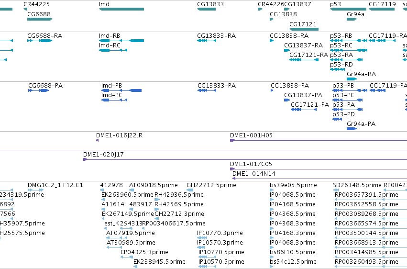Select the CR44226 gene label
The height and width of the screenshot is (269, 407).
pyautogui.click(x=271, y=4)
